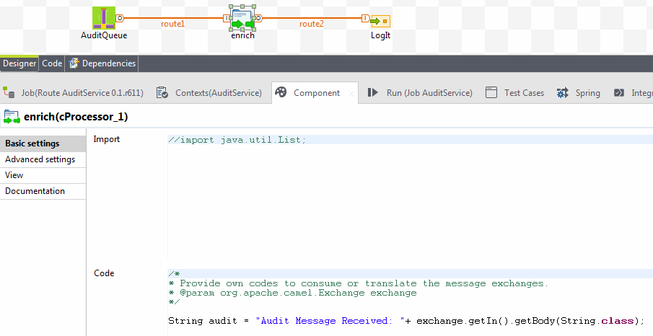
Task: Open Advanced settings section
Action: pos(40,159)
